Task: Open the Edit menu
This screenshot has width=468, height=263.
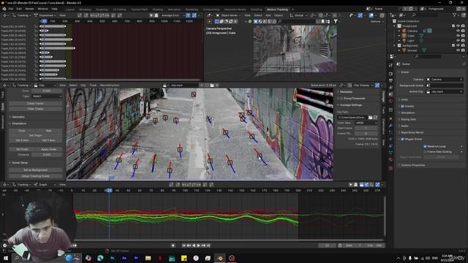Action: [20, 9]
